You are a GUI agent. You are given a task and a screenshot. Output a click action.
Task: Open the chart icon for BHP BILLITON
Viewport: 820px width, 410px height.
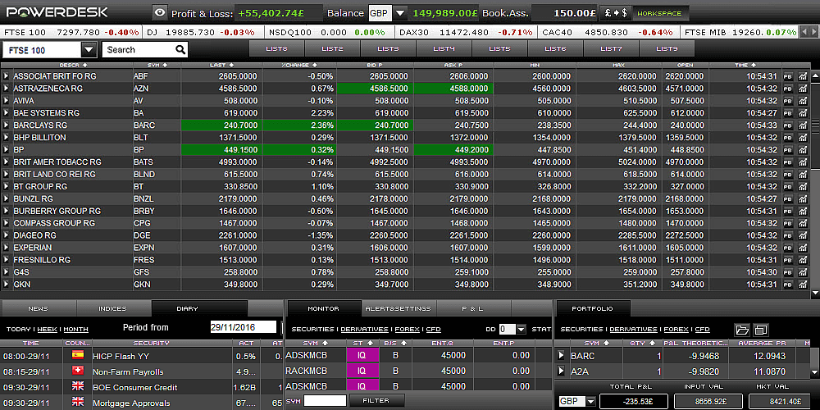click(803, 138)
